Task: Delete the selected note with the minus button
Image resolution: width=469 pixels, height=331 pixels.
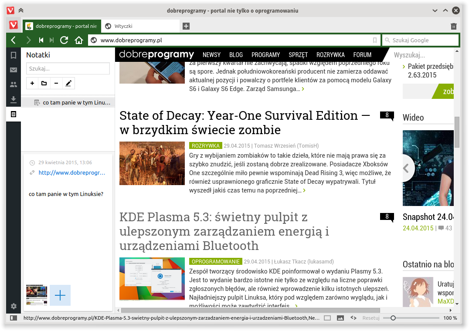Action: pos(56,83)
